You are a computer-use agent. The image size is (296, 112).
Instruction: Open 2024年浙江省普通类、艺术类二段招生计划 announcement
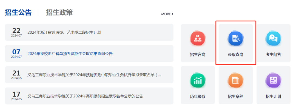click(x=64, y=32)
